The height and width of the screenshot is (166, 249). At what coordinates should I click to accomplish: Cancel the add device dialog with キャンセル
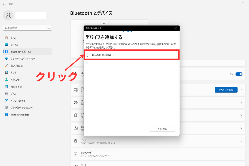coord(162,129)
